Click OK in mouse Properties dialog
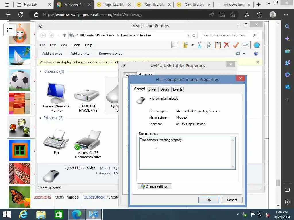The width and height of the screenshot is (294, 220). tap(209, 200)
